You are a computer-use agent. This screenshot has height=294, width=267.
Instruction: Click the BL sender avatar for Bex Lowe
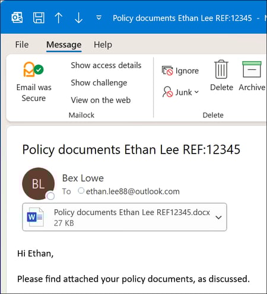[39, 184]
